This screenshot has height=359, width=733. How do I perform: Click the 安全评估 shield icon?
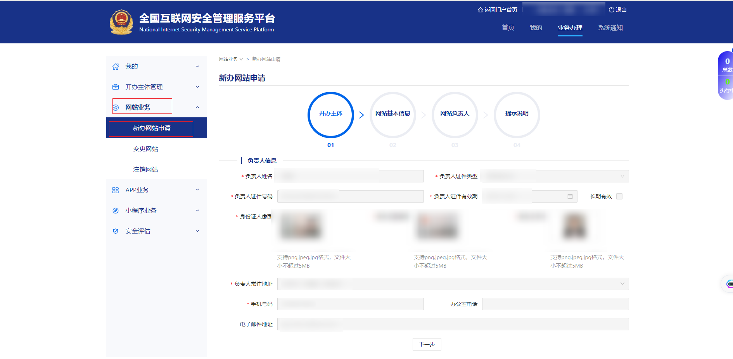coord(116,231)
